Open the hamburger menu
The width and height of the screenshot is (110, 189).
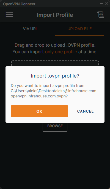(x=9, y=15)
